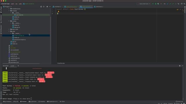
Task: Click the locate-file target icon in Project panel
Action: [41, 7]
